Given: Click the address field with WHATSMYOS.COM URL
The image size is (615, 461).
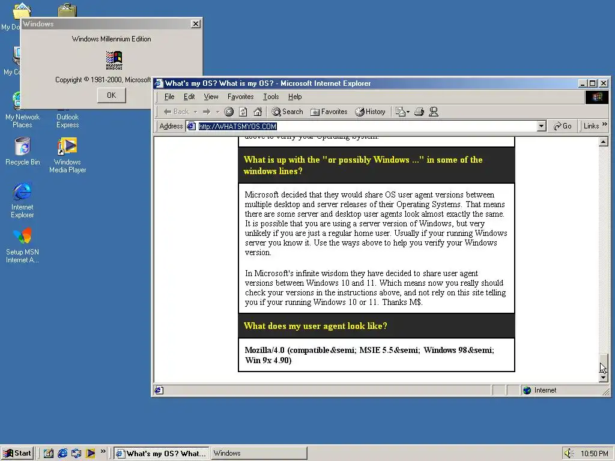Looking at the screenshot, I should point(367,126).
